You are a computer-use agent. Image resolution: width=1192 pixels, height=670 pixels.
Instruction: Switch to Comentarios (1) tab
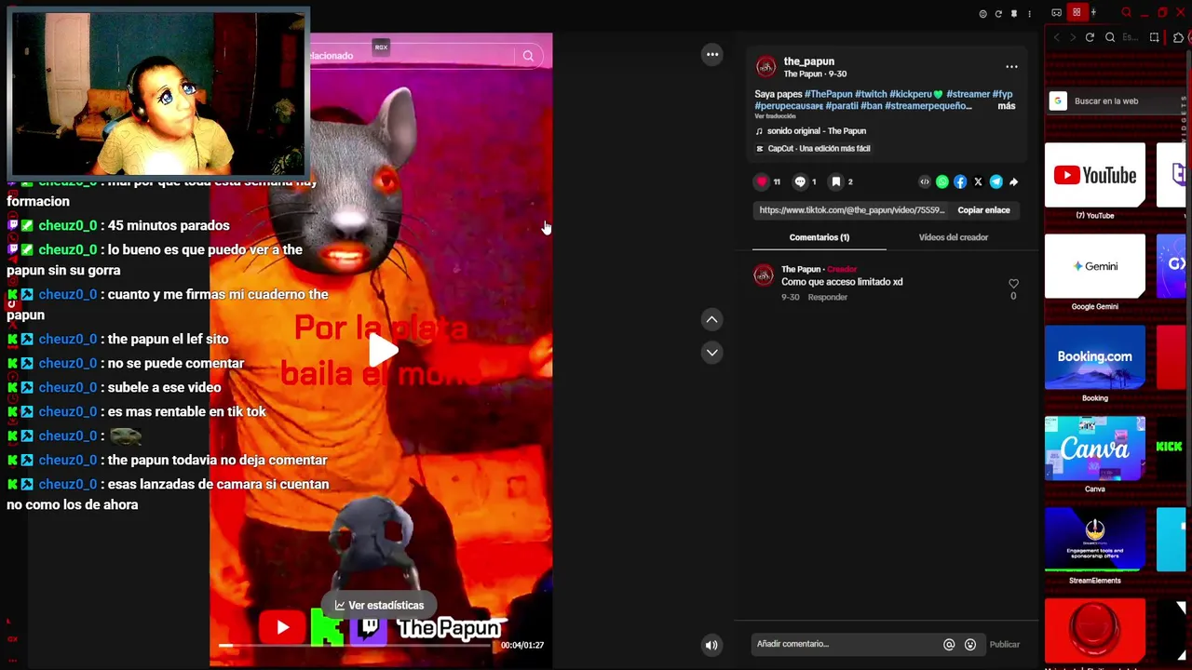point(819,237)
